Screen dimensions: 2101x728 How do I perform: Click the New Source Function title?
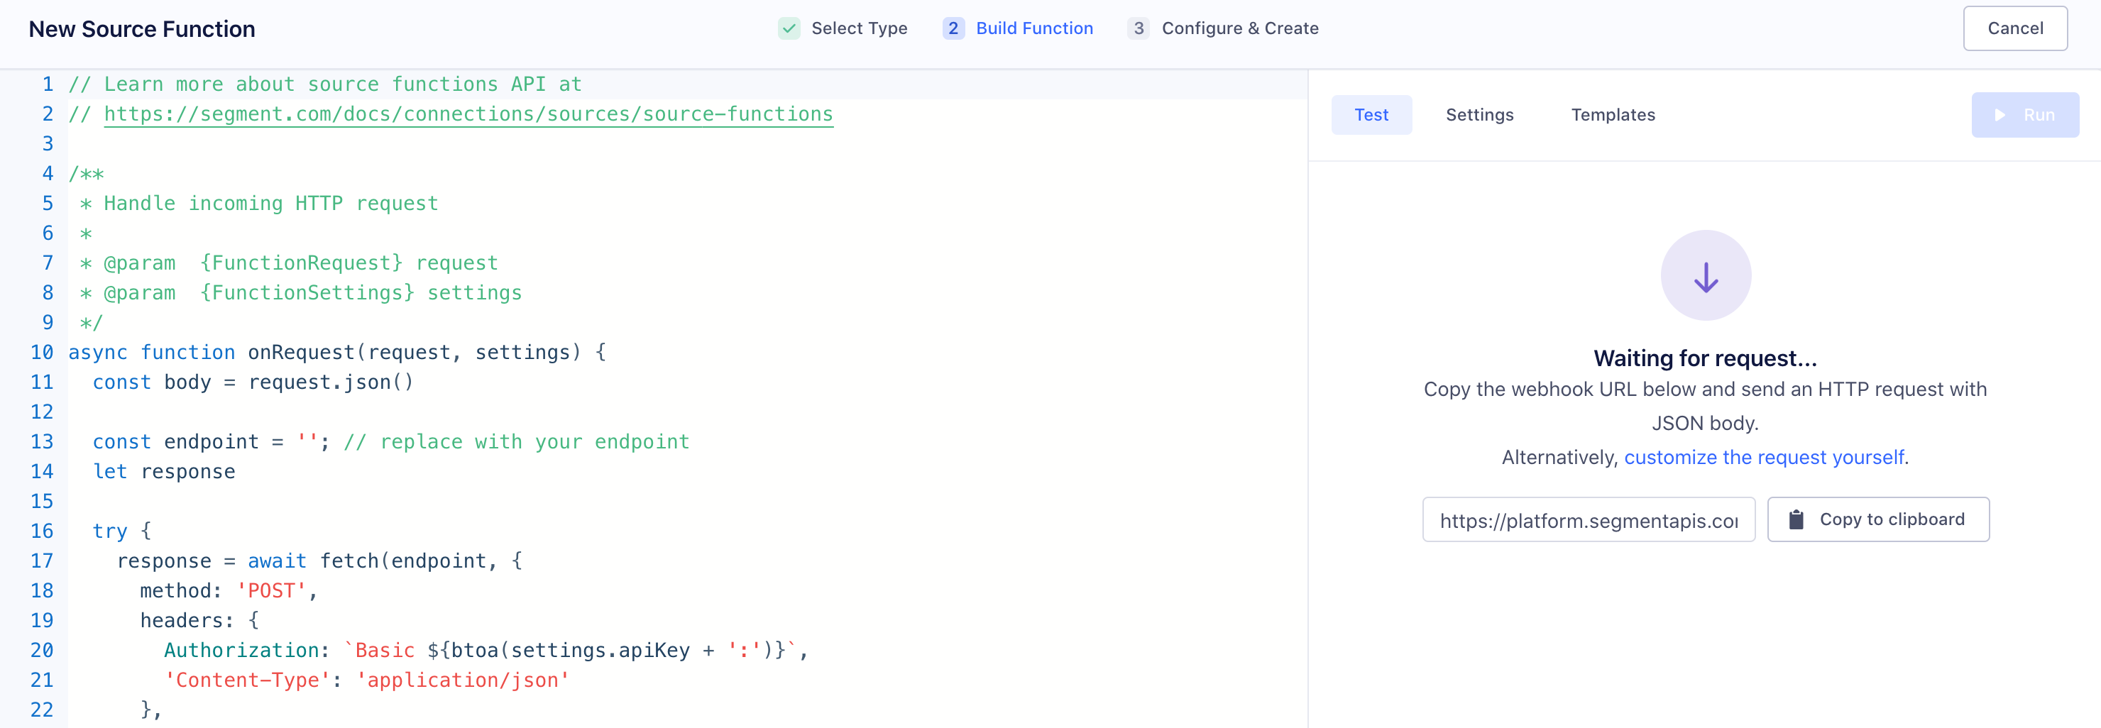click(142, 28)
